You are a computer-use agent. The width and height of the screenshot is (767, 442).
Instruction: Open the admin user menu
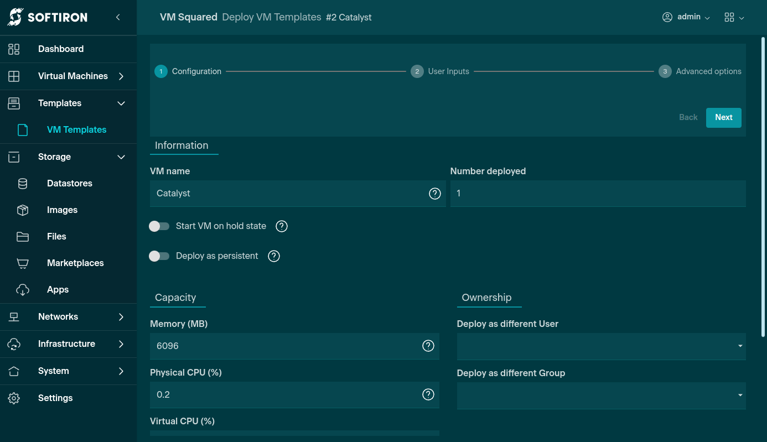tap(686, 17)
